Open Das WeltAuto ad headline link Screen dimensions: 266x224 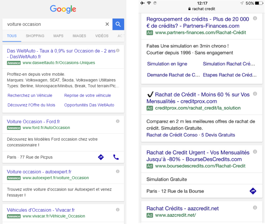[61, 54]
